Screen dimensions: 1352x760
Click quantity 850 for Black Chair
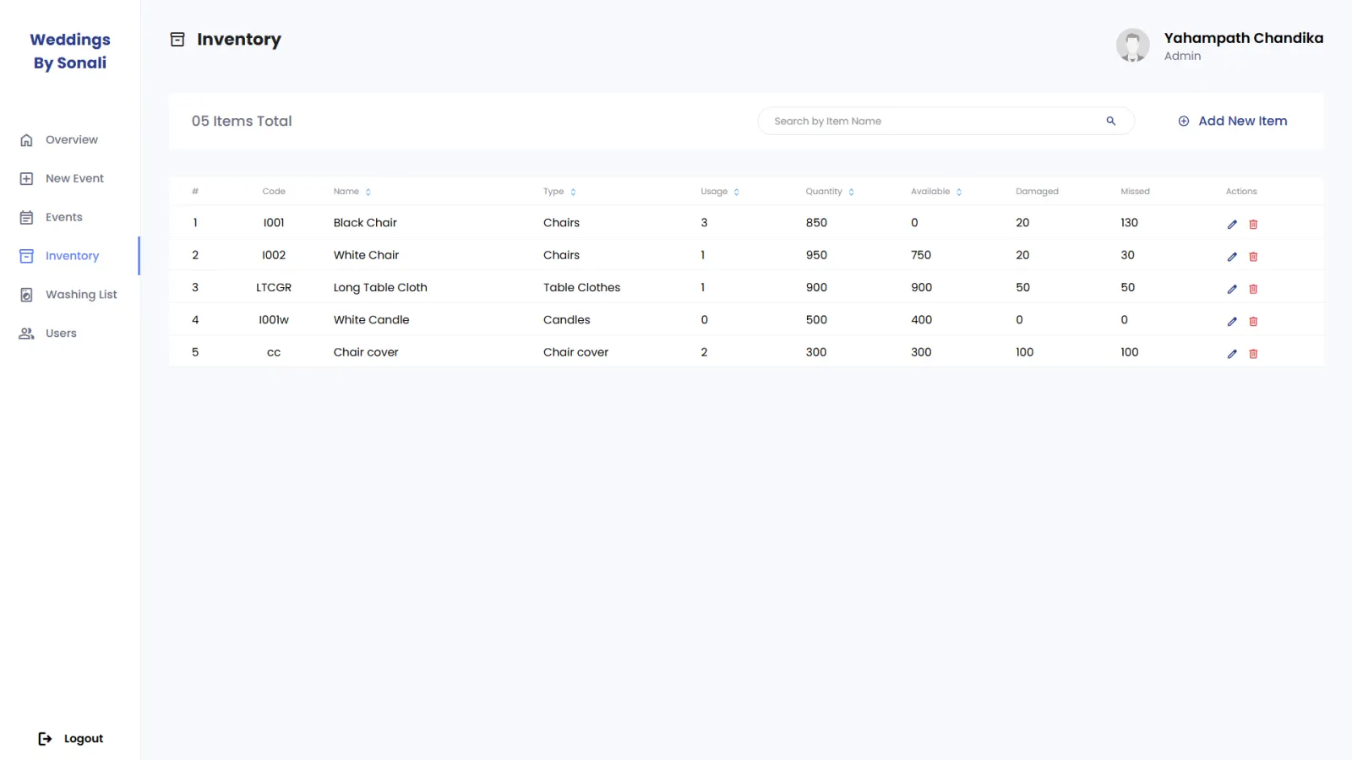coord(816,223)
